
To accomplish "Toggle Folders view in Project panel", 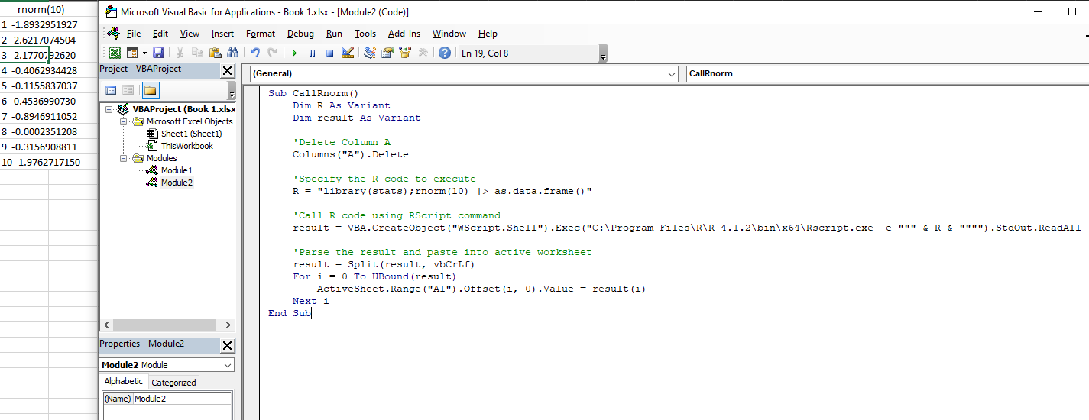I will click(x=150, y=90).
